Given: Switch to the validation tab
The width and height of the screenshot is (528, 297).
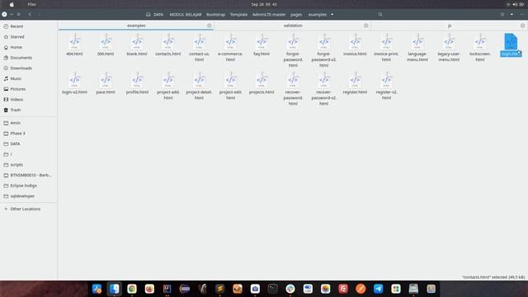Looking at the screenshot, I should click(293, 26).
